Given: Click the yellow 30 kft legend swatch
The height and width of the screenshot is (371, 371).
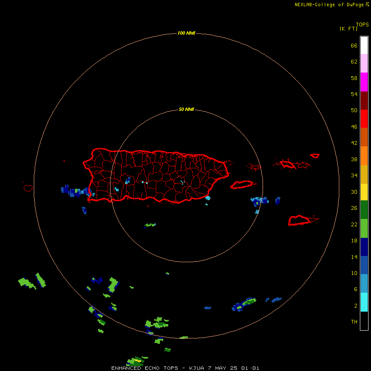Looking at the screenshot, I should pyautogui.click(x=364, y=192).
